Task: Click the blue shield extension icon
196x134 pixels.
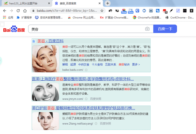Action: tap(138, 11)
